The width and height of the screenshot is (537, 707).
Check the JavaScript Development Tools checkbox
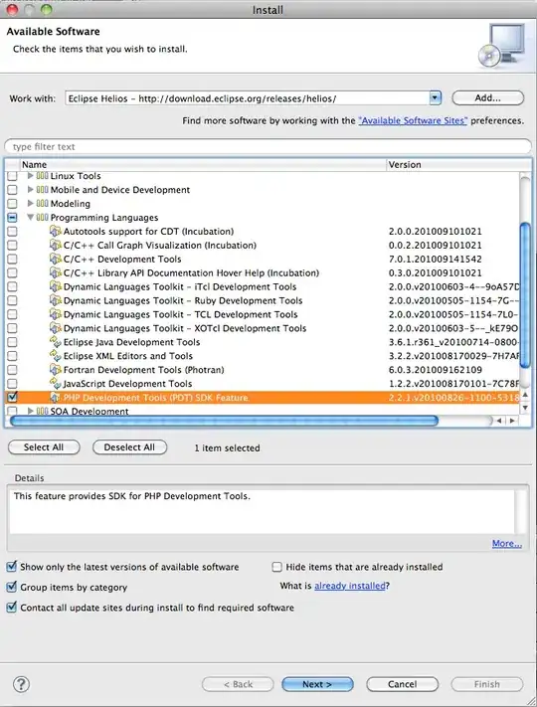point(12,384)
